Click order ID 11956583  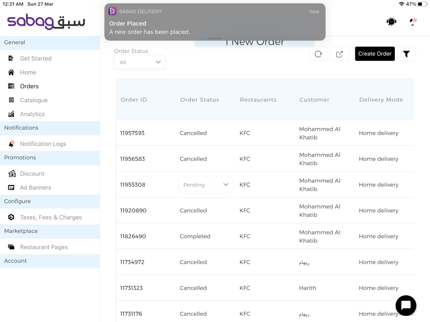pos(132,159)
